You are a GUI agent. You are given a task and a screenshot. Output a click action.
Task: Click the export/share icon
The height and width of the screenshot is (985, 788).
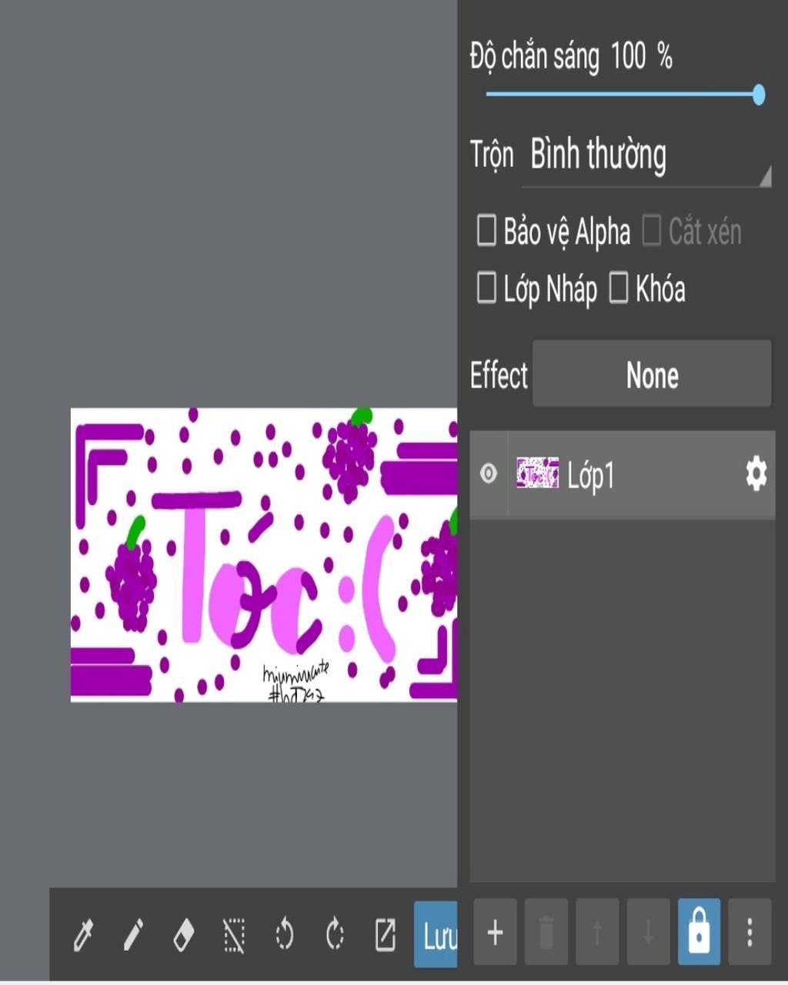point(385,935)
